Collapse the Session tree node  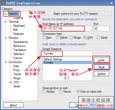point(6,14)
